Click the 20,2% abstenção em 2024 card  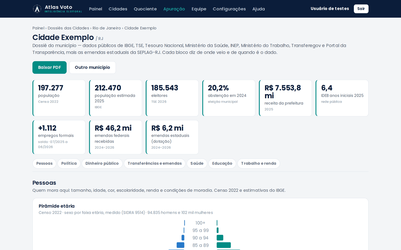(x=229, y=98)
